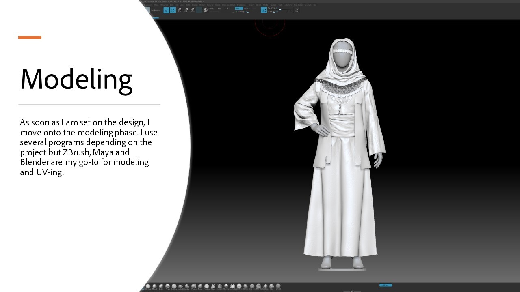The height and width of the screenshot is (292, 520).
Task: Select the ClayBuildup brush in bottom shelf
Action: (x=148, y=286)
